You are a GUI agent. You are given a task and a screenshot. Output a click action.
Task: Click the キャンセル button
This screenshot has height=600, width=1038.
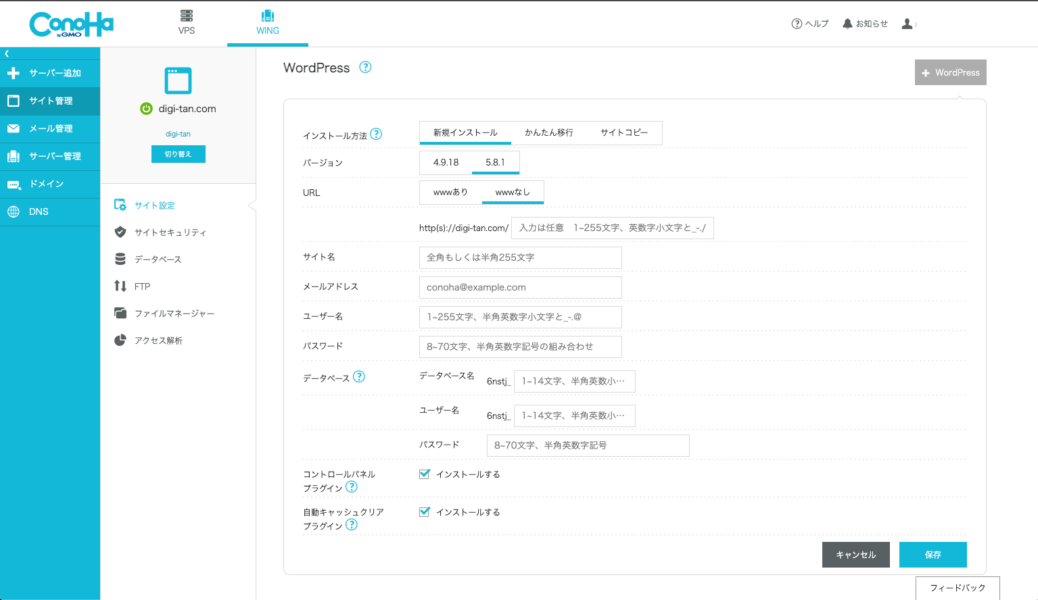pos(855,555)
